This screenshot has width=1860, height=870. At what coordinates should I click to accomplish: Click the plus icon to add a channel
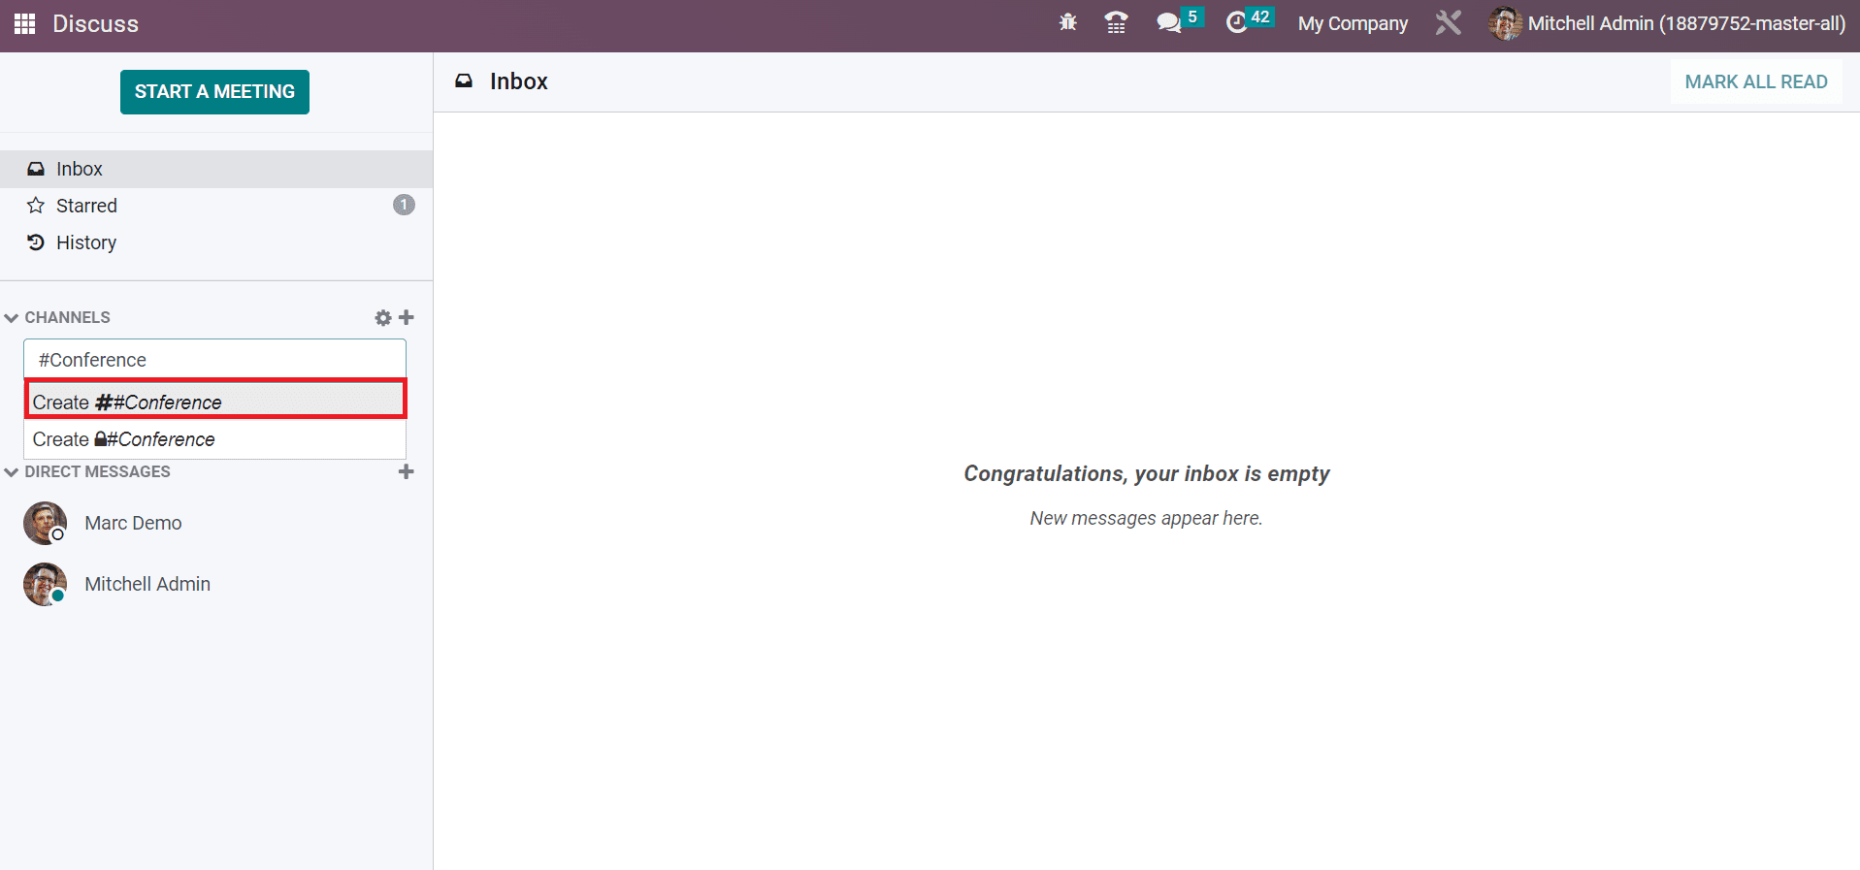pos(407,317)
